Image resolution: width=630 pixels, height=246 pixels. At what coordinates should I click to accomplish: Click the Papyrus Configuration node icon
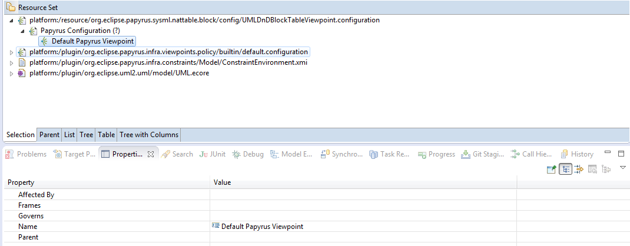[x=33, y=31]
